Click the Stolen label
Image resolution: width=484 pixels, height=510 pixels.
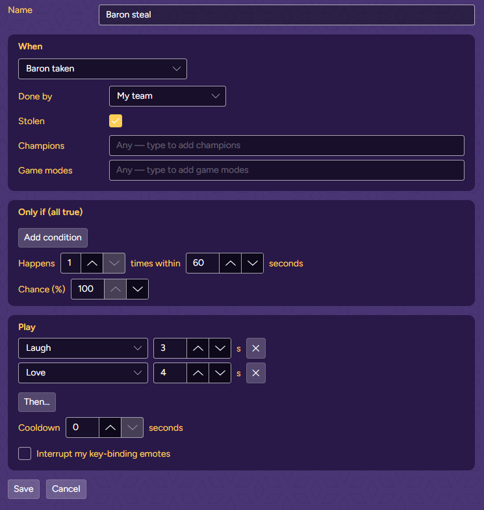point(32,121)
